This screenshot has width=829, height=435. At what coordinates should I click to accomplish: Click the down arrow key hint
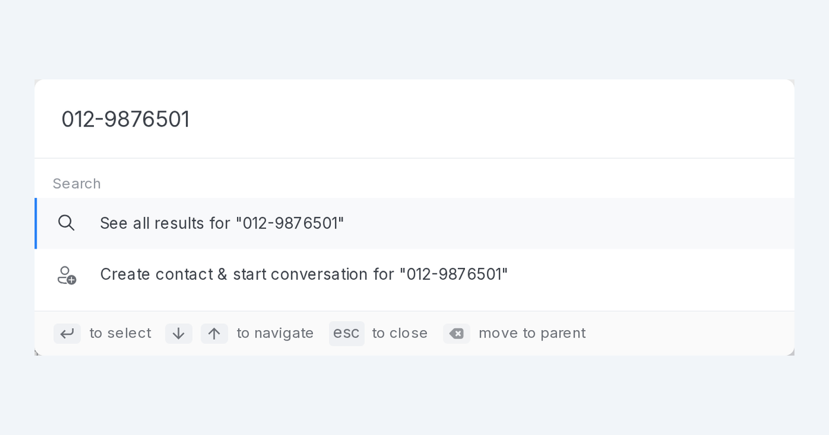pos(178,333)
